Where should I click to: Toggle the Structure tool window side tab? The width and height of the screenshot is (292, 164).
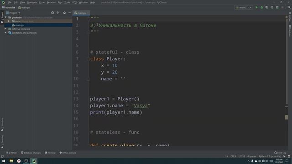tap(2, 124)
